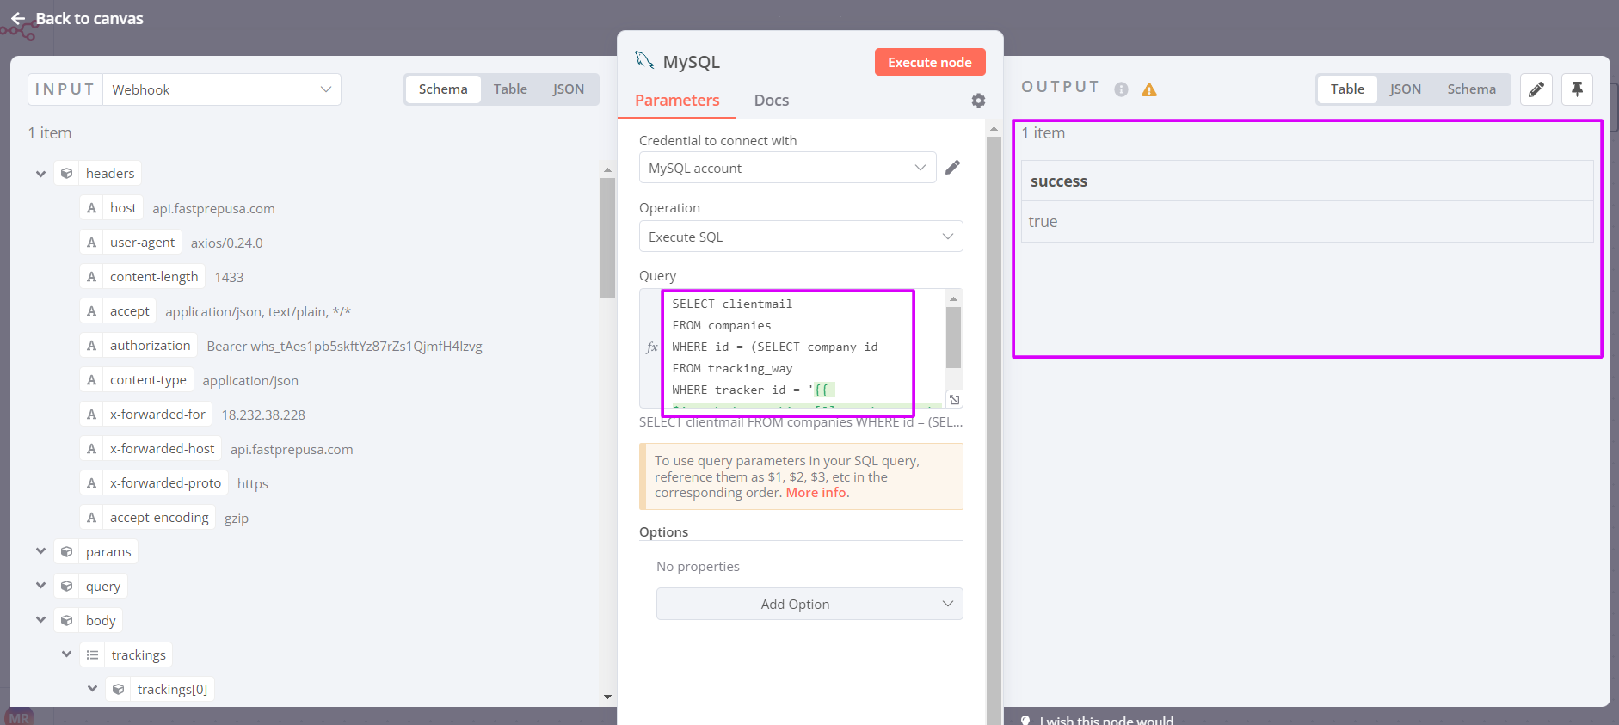
Task: Click the x-forwarded-proto field label
Action: click(x=166, y=483)
